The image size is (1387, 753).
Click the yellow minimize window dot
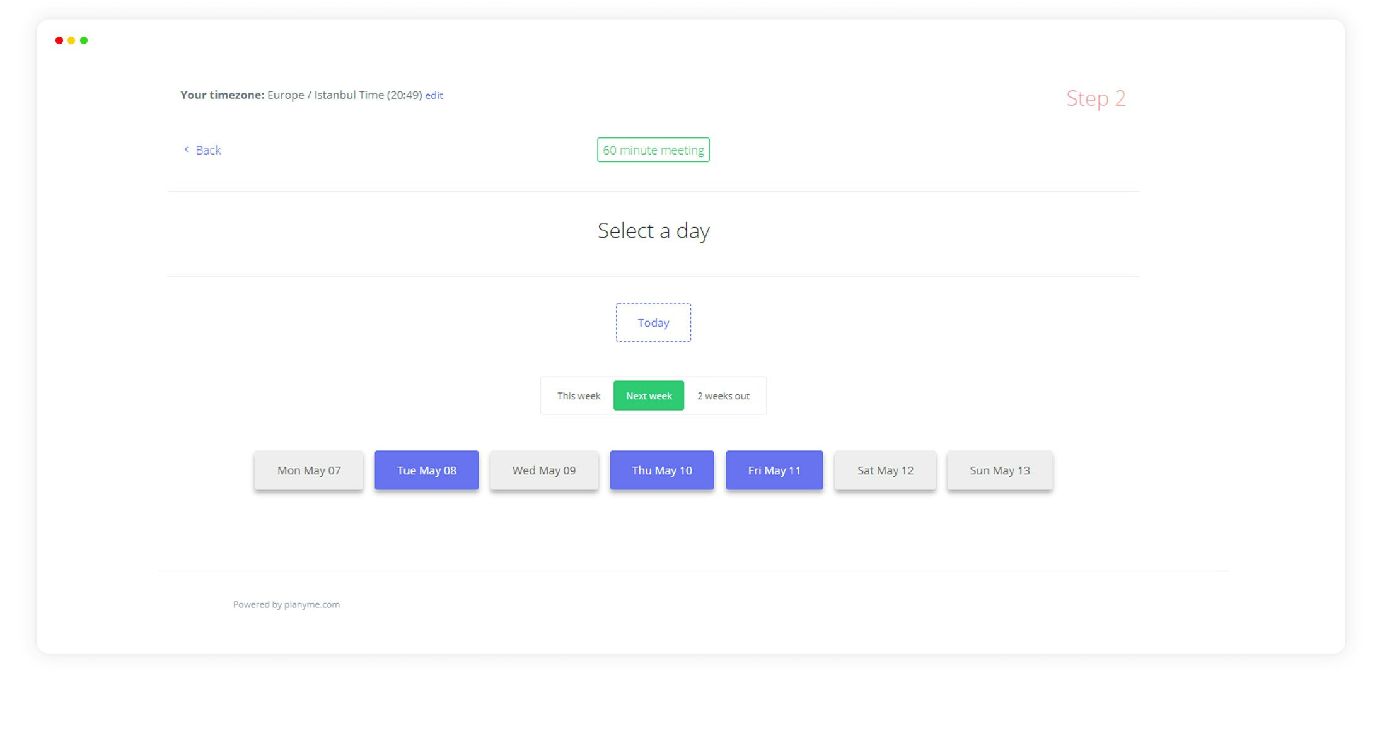pos(71,40)
